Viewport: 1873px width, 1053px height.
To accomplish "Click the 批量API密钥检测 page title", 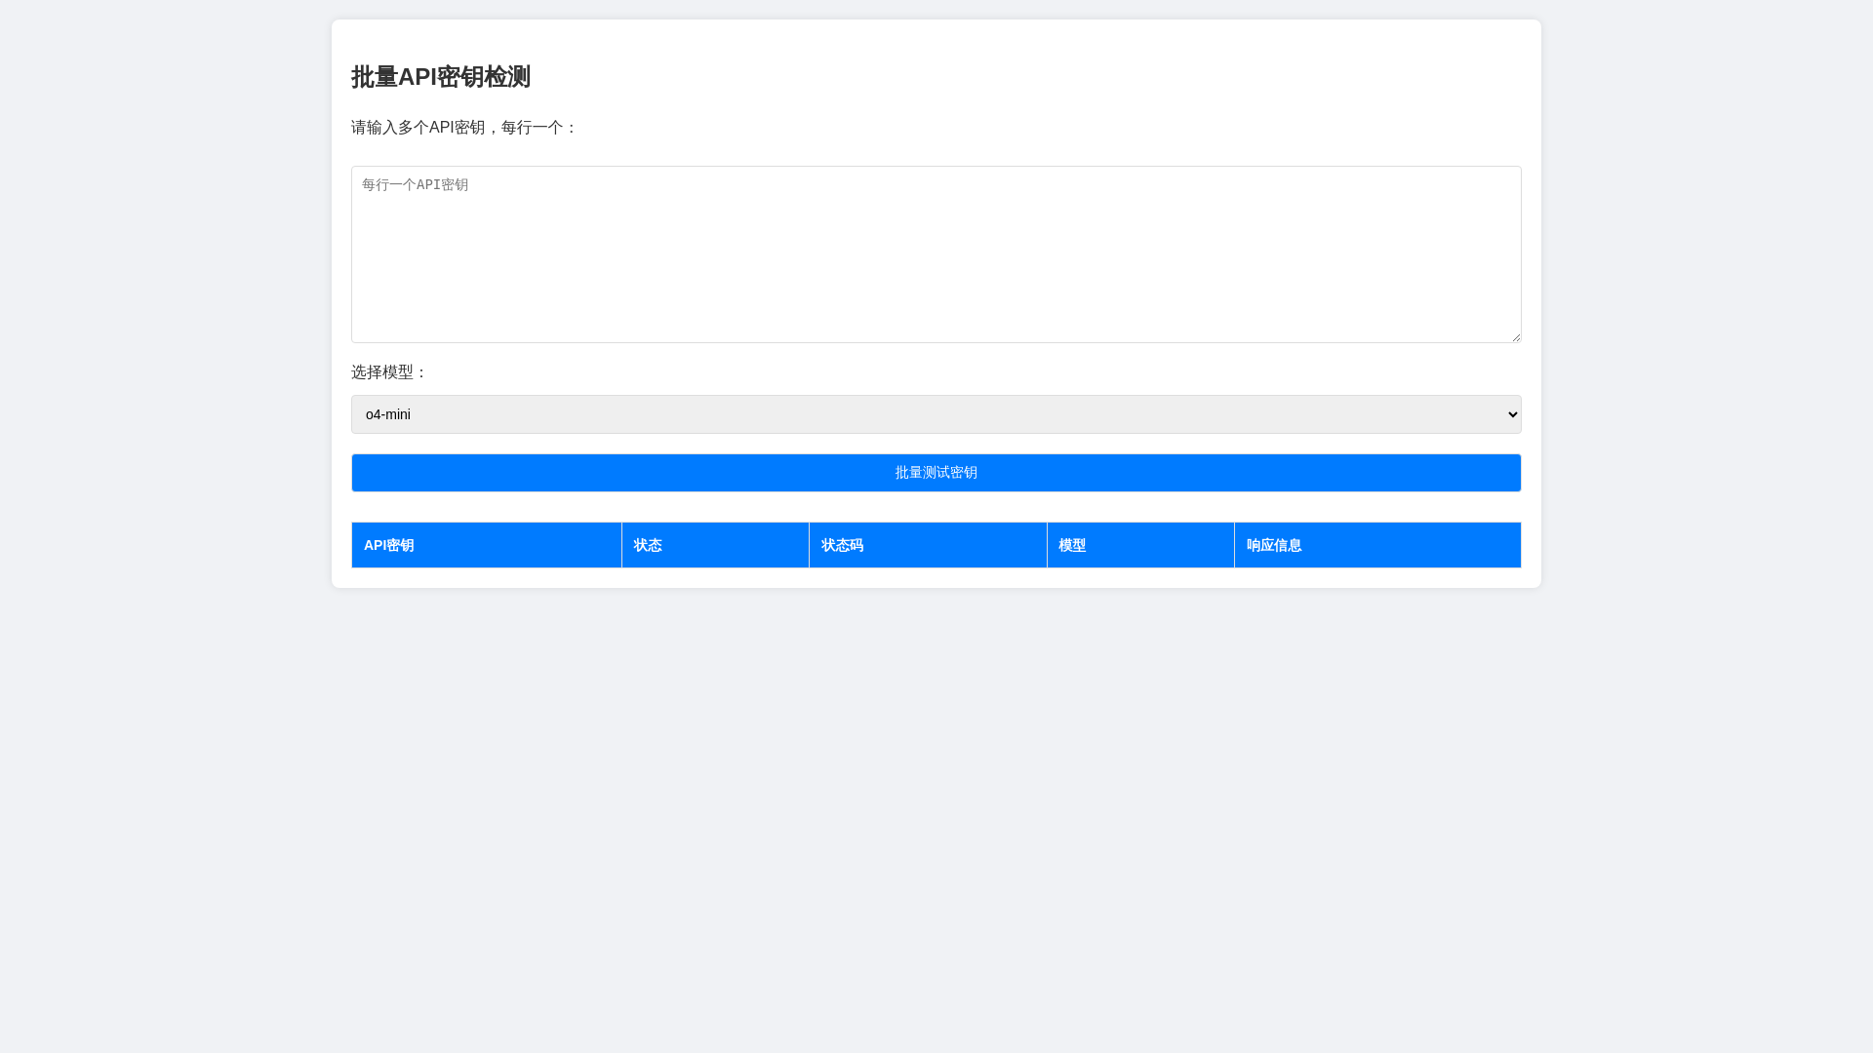I will click(x=441, y=77).
